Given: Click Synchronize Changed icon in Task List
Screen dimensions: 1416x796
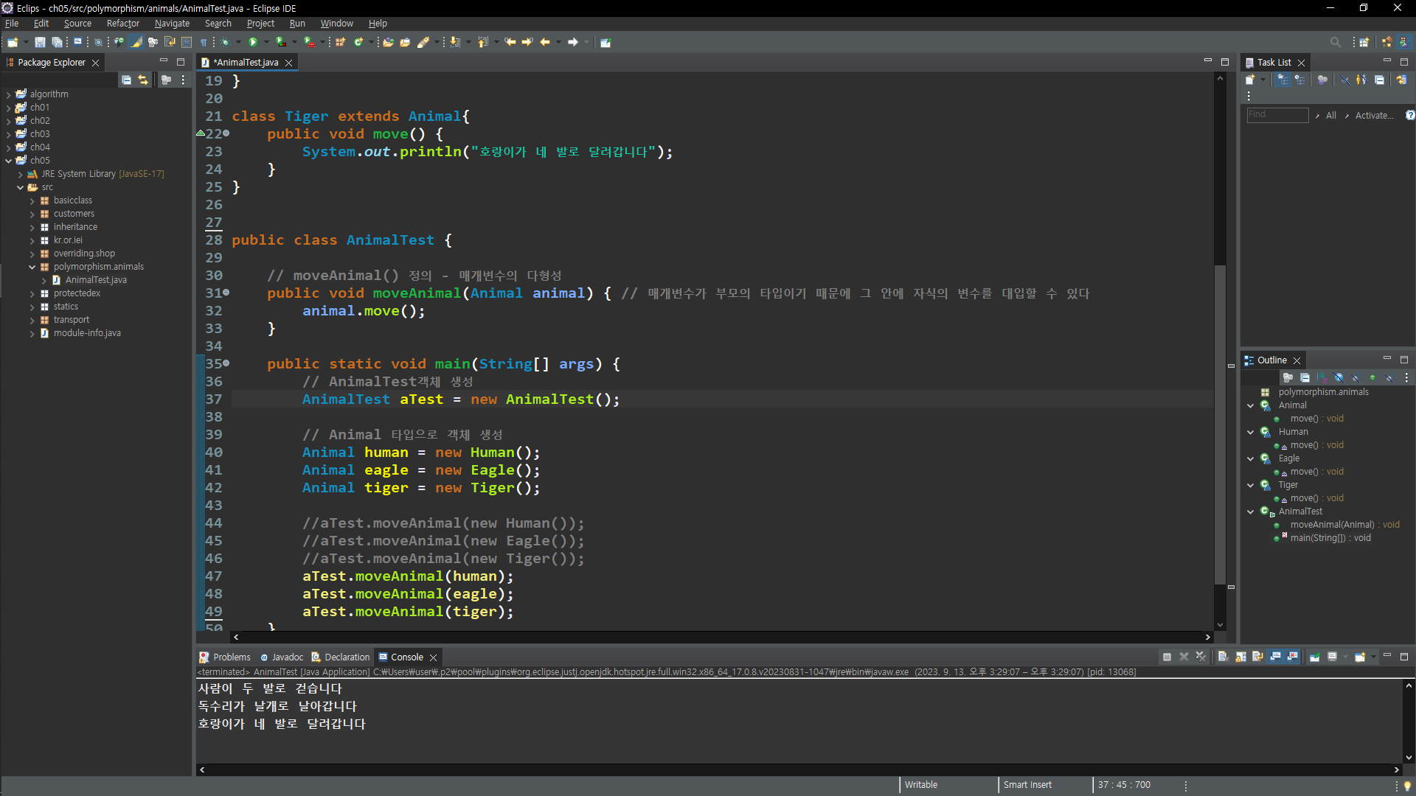Looking at the screenshot, I should (x=1401, y=80).
